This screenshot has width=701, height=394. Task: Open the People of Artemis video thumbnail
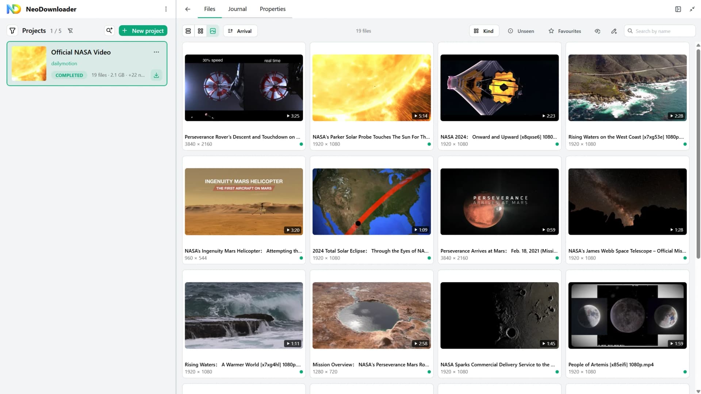pos(627,315)
